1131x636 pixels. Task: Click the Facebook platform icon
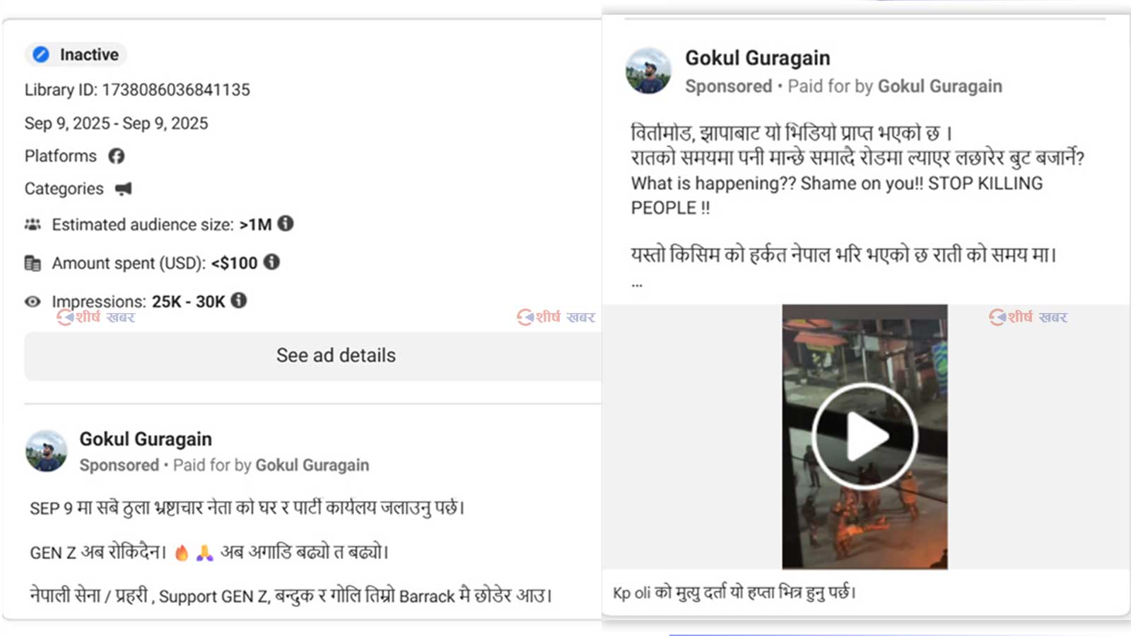[x=117, y=156]
